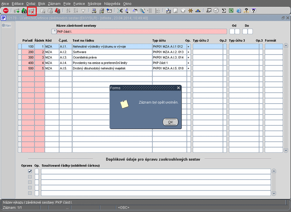The height and width of the screenshot is (212, 291).
Task: Click the question mark window help icon
Action: tap(254, 11)
